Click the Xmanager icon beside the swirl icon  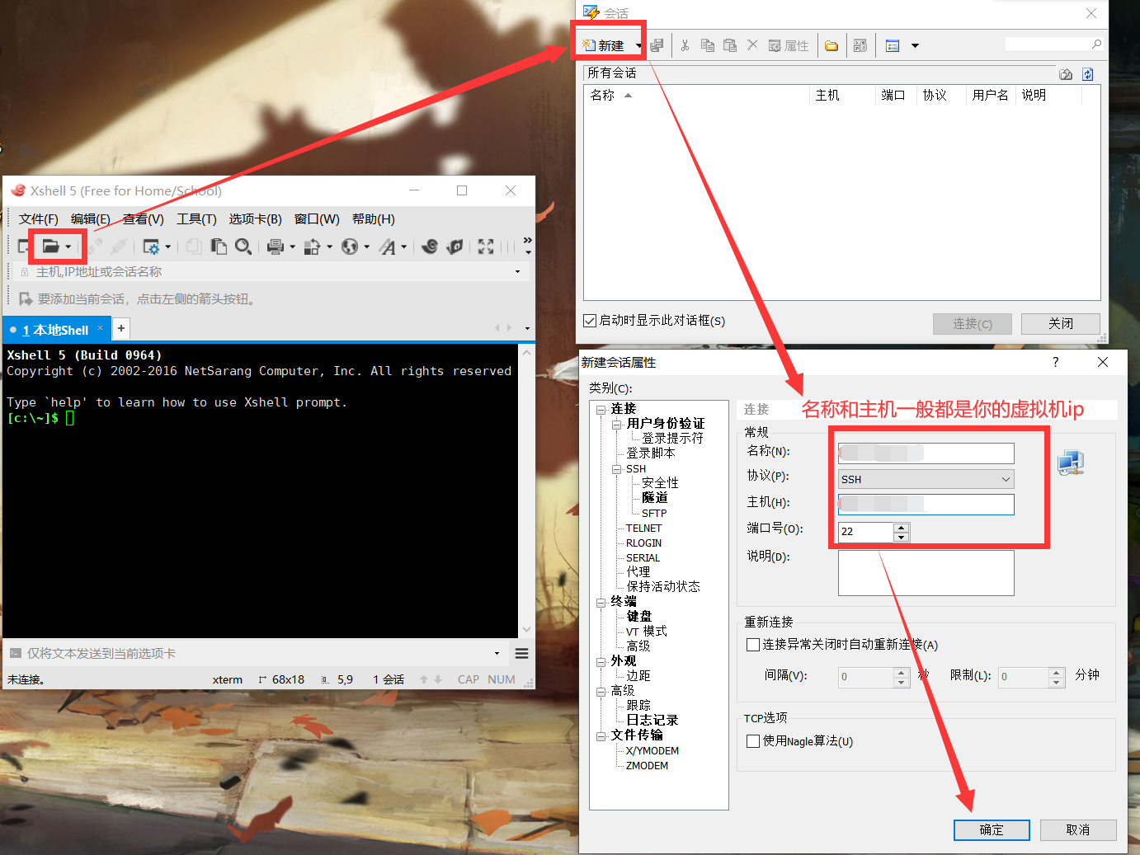pyautogui.click(x=455, y=246)
